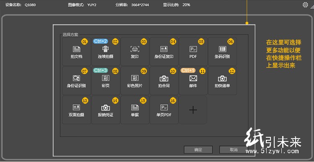The height and width of the screenshot is (162, 314).
Task: Open settings gear in top bar
Action: tap(305, 5)
